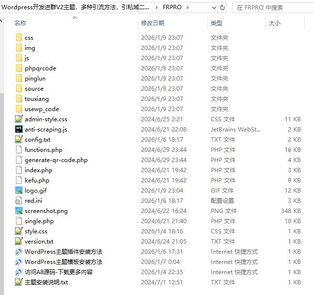The image size is (314, 295).
Task: Sort by the 类型 column header
Action: tap(217, 23)
